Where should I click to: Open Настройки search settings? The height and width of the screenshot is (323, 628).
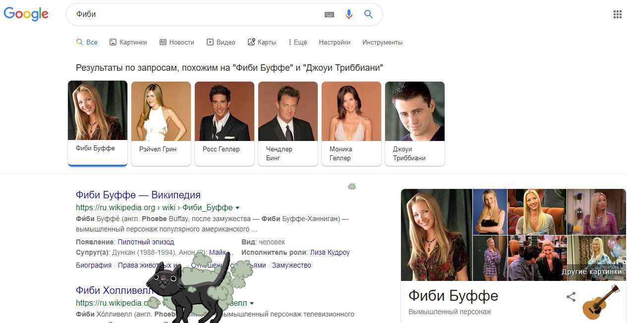point(335,43)
